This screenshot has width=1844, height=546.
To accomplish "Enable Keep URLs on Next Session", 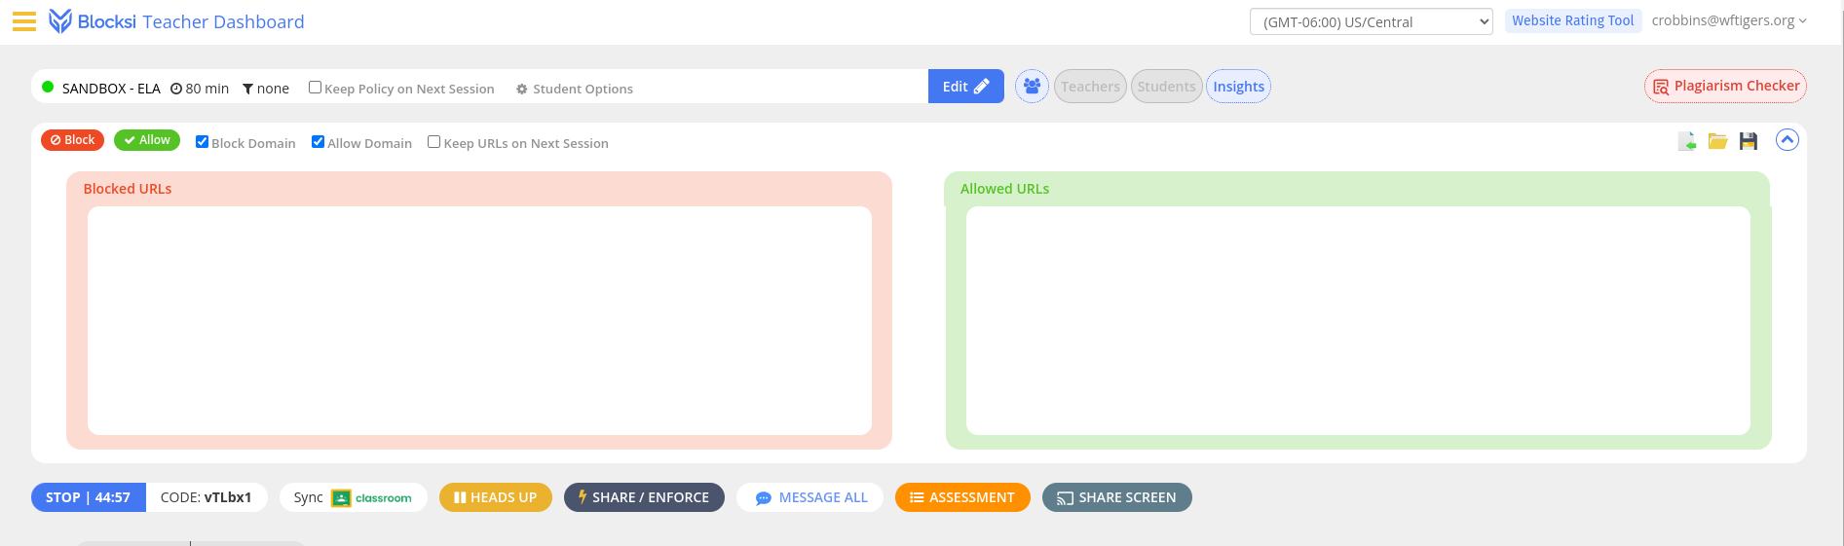I will (x=433, y=142).
